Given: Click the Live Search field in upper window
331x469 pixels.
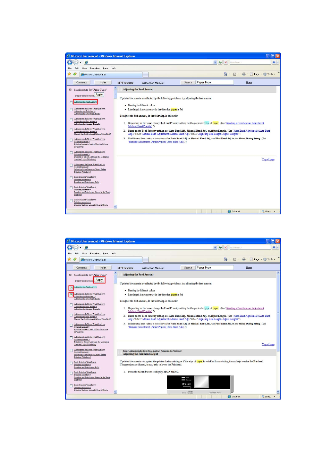Looking at the screenshot, I should pos(250,63).
